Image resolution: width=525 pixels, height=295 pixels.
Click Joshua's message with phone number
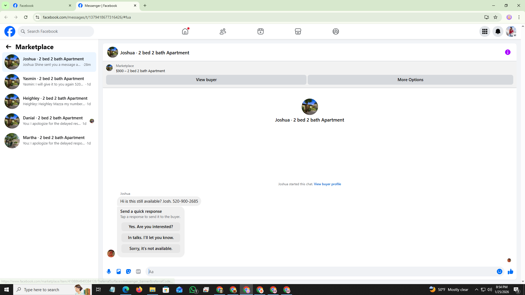tap(159, 201)
